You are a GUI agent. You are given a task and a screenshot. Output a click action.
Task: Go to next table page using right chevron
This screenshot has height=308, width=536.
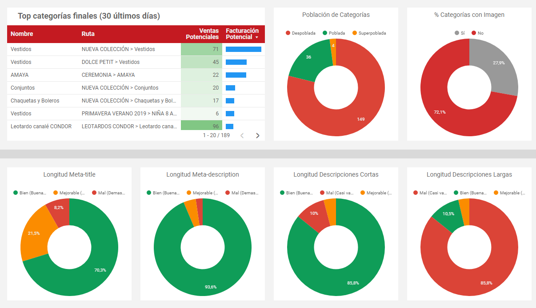tap(257, 135)
